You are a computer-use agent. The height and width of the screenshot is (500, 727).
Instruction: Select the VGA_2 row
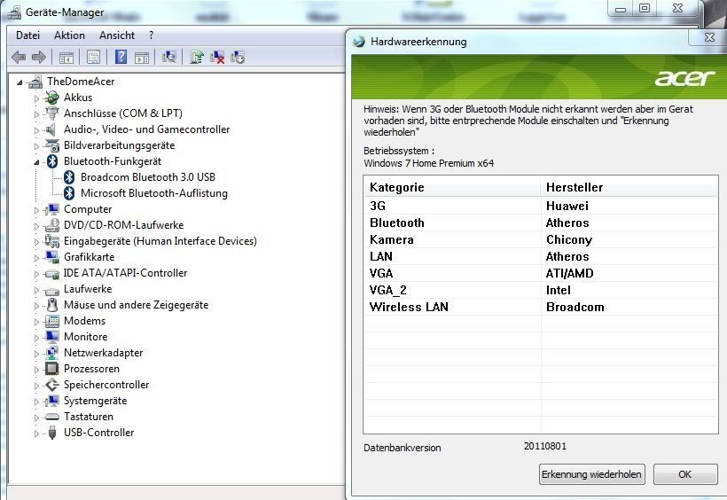[x=541, y=290]
